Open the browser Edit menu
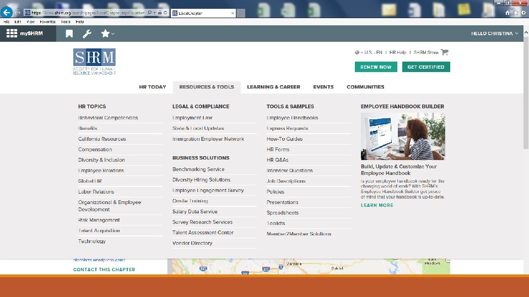The height and width of the screenshot is (297, 529). pos(18,21)
